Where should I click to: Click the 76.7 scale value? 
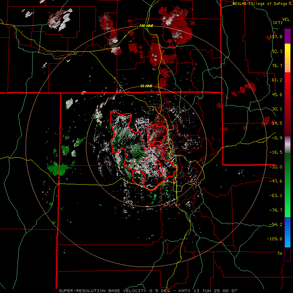[x=277, y=65]
